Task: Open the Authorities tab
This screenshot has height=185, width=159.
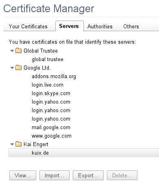Action: point(100,26)
